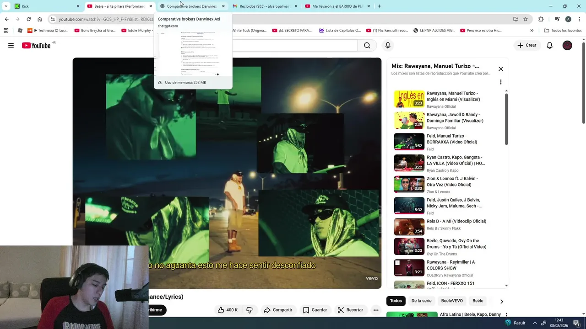Select the De la serie chip

421,301
